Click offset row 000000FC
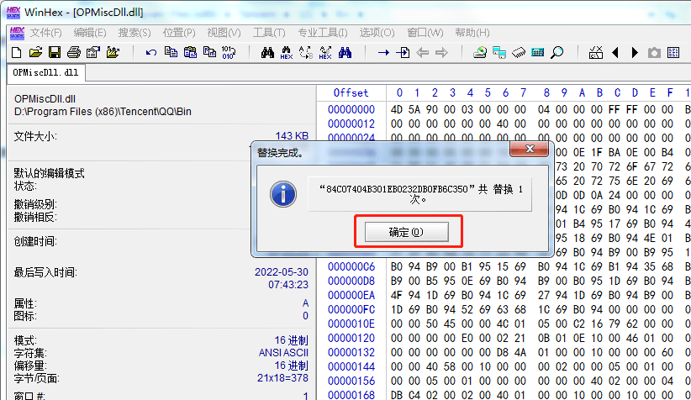691x400 pixels. pyautogui.click(x=351, y=310)
